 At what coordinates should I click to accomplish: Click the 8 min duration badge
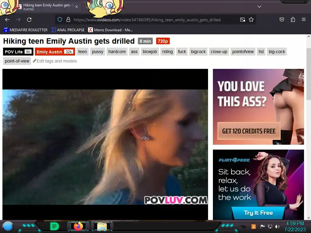coord(145,41)
